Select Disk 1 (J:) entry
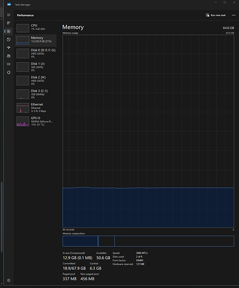The image size is (239, 288). tap(36, 67)
